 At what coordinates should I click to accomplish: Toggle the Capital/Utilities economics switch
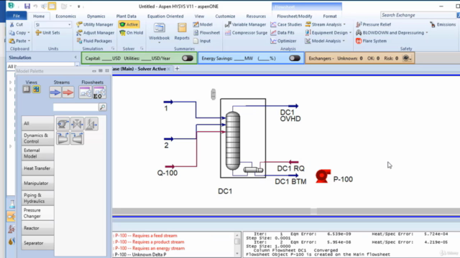187,58
